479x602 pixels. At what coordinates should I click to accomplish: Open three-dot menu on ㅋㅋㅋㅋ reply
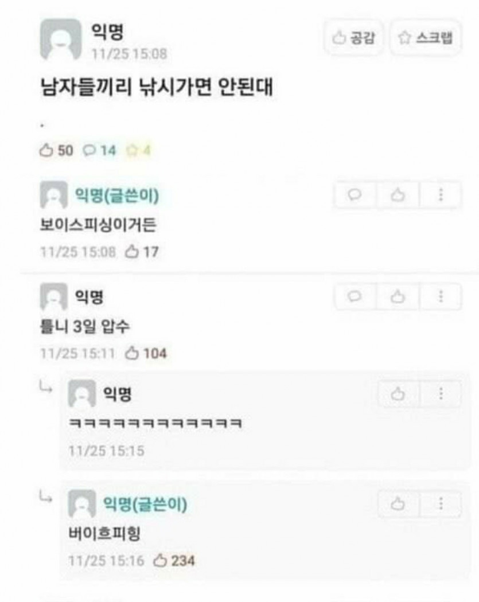[441, 393]
